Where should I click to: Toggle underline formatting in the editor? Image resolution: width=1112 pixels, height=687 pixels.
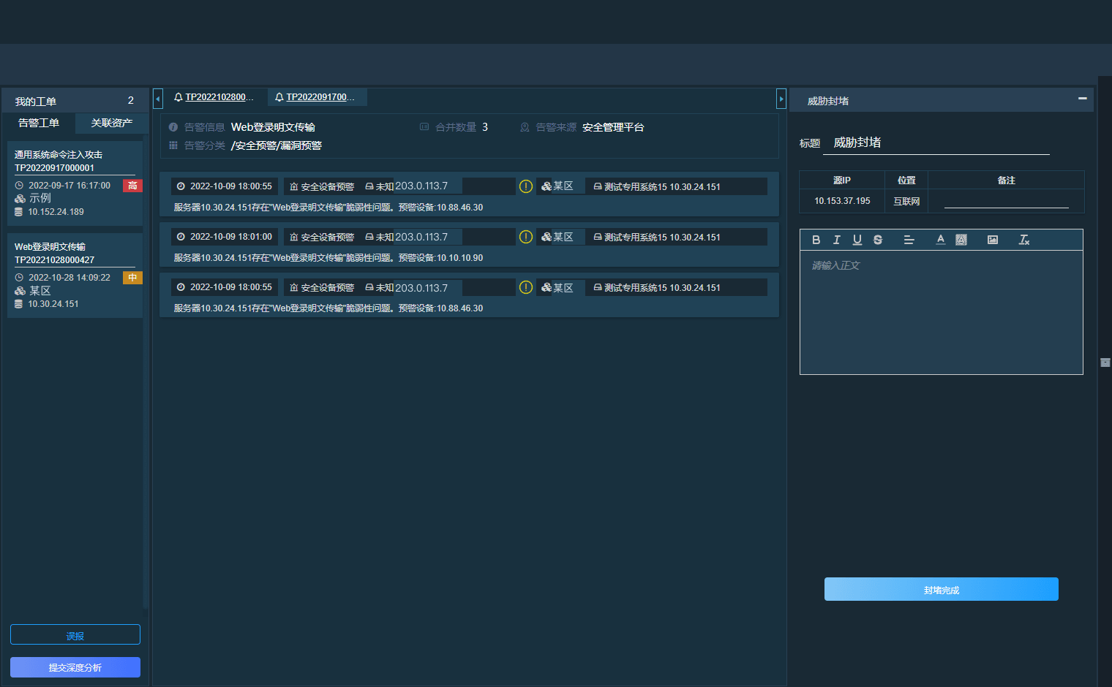click(x=857, y=240)
